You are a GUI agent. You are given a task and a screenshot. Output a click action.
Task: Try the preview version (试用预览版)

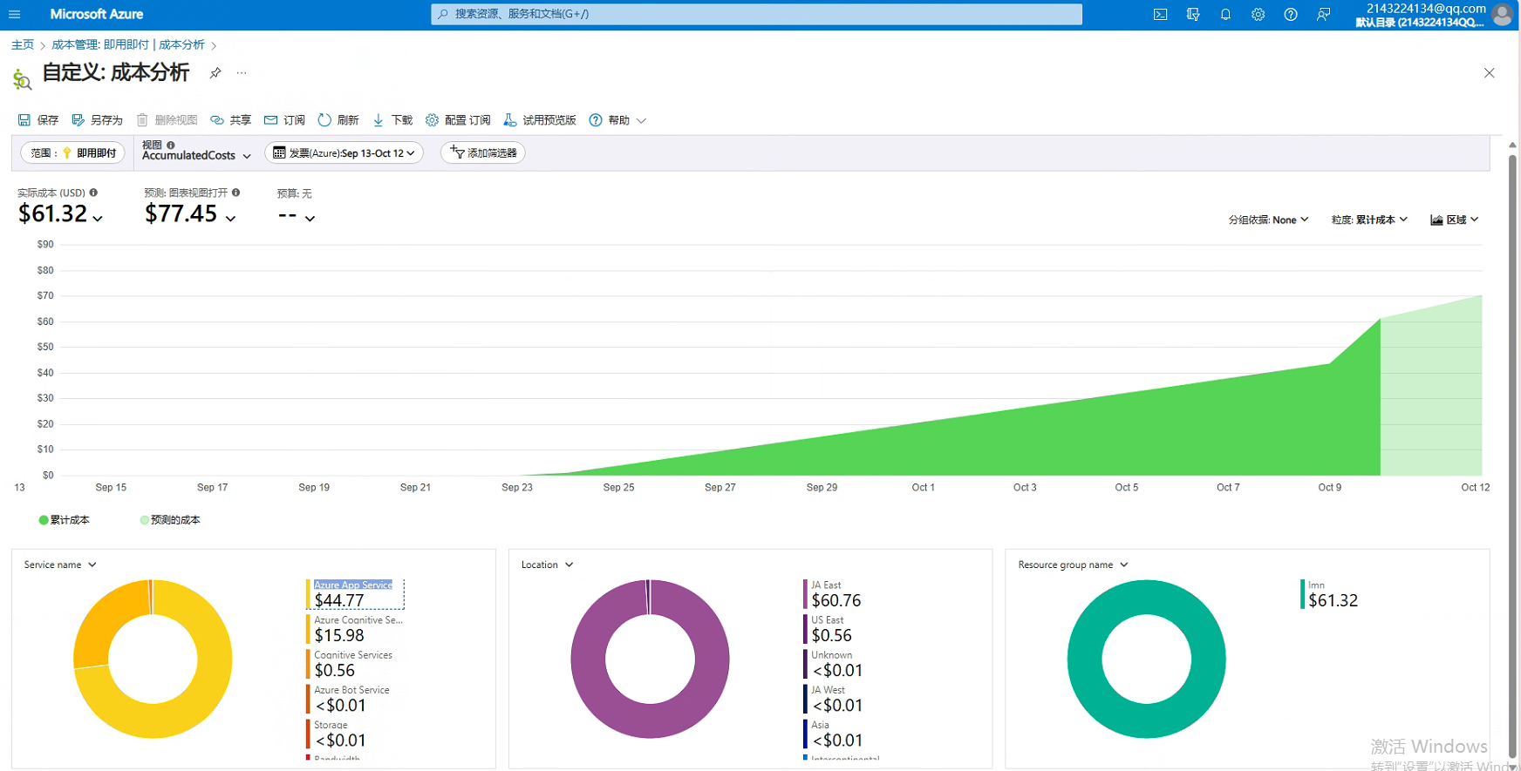click(x=540, y=120)
